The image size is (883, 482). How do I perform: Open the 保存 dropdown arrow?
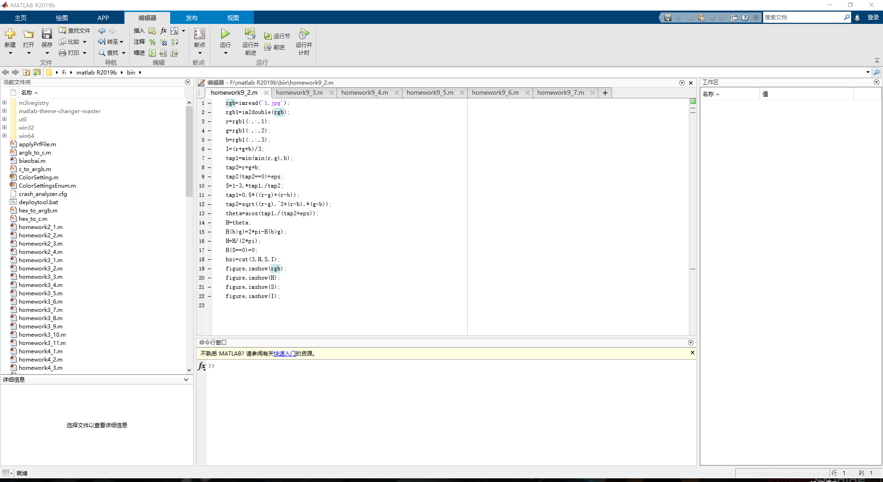46,53
